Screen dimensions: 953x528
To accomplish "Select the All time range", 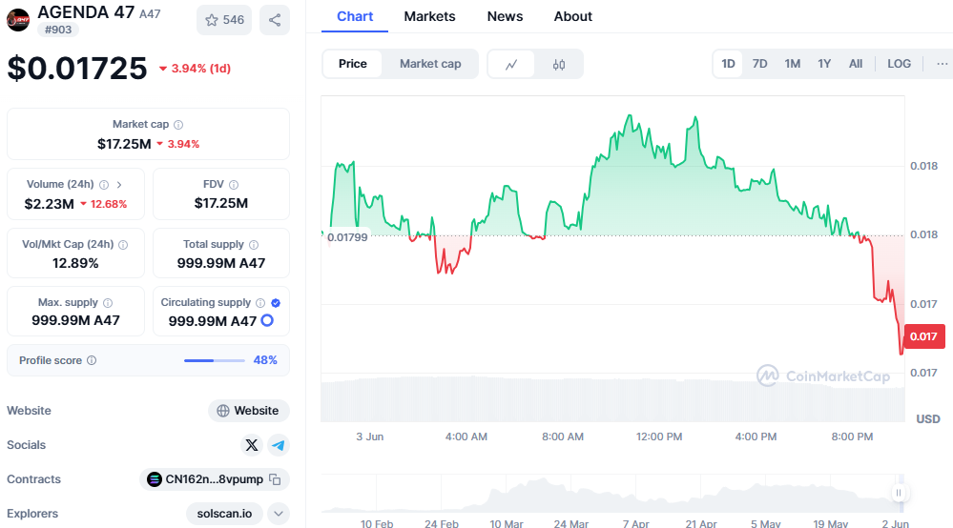I will pos(856,64).
